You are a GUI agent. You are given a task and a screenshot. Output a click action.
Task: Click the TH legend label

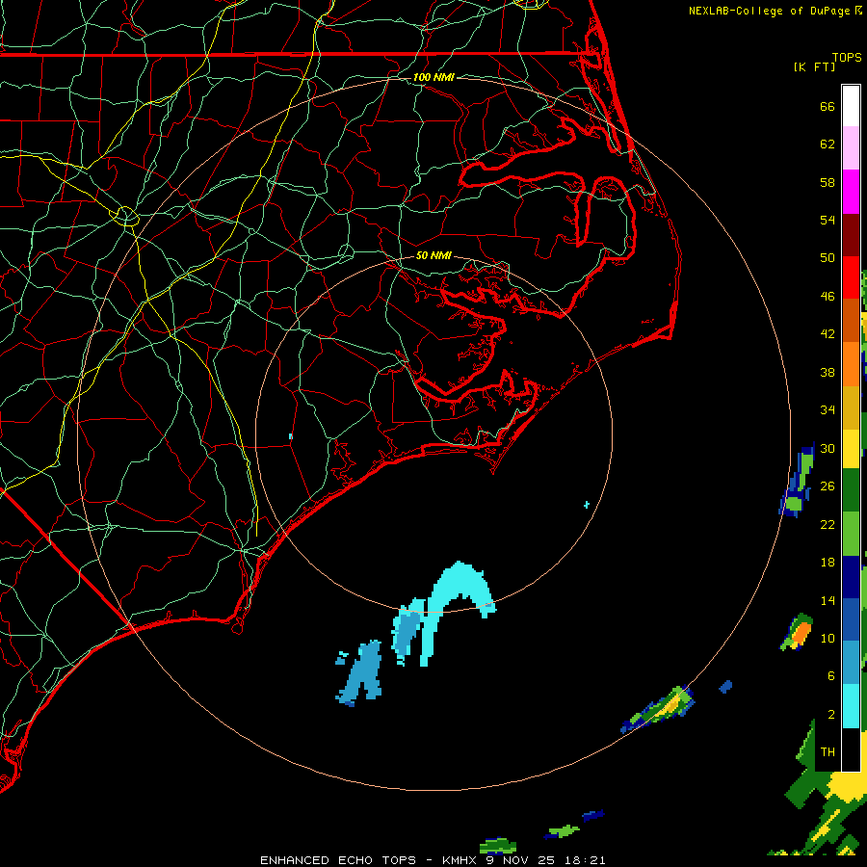tap(828, 752)
